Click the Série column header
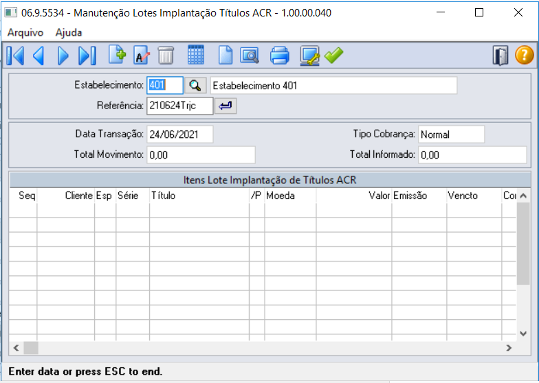This screenshot has width=539, height=383. click(133, 196)
